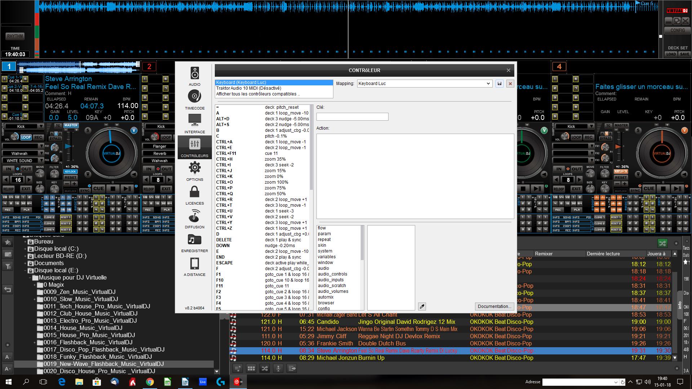Viewport: 692px width, 389px height.
Task: Open Microsoft Edge from the taskbar
Action: pos(62,382)
